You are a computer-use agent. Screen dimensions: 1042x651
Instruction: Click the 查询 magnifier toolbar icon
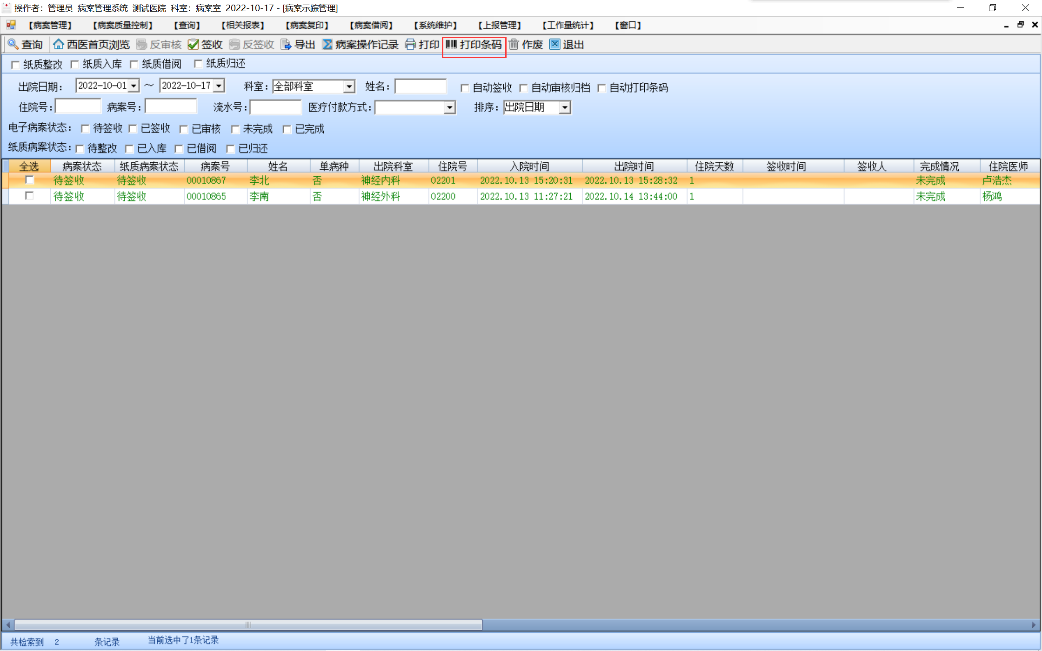click(13, 45)
